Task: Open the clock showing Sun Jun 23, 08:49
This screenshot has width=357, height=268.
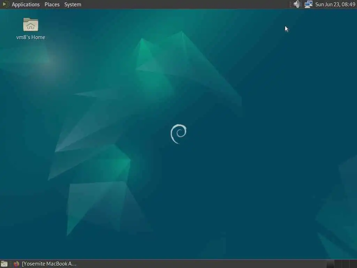Action: tap(335, 4)
